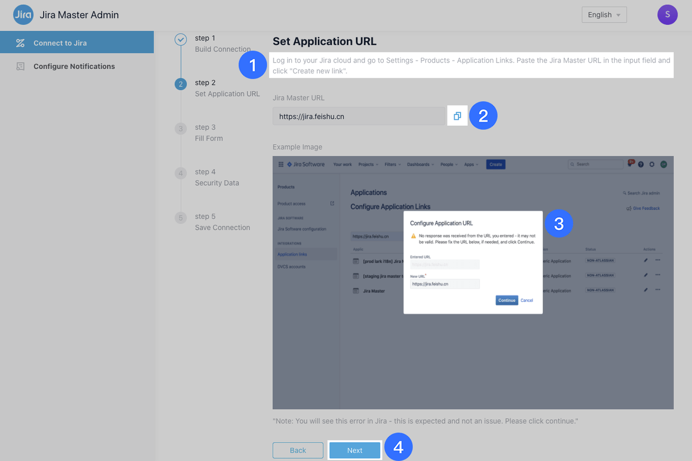Open the Jira settings gear in example image
The height and width of the screenshot is (461, 692).
[652, 164]
